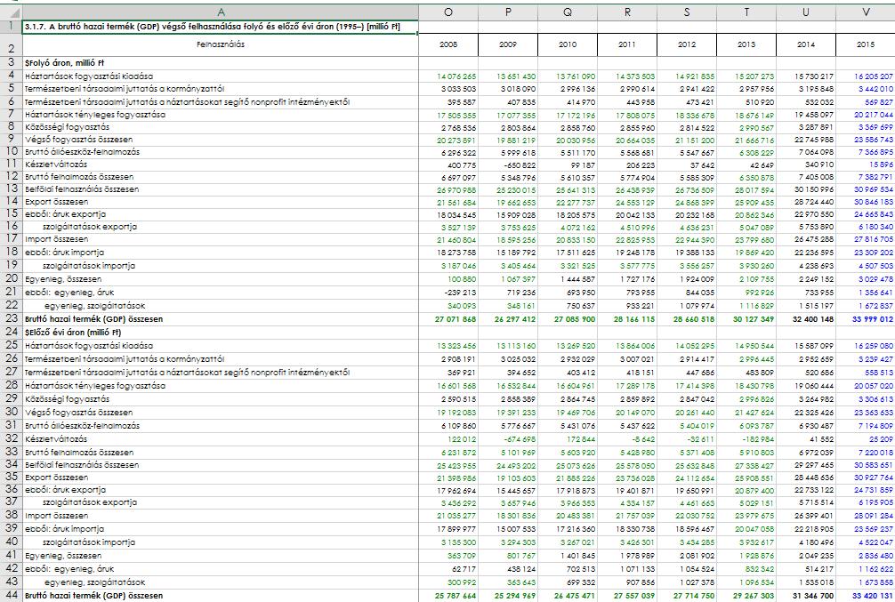Click the 2010 year header cell

[x=568, y=44]
